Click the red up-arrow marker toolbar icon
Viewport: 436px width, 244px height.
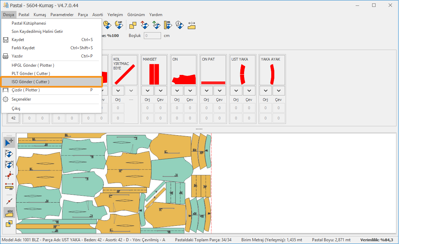pos(145,25)
